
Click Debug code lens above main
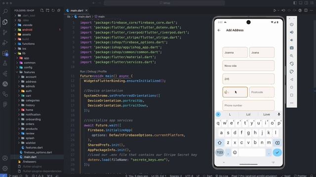point(91,71)
